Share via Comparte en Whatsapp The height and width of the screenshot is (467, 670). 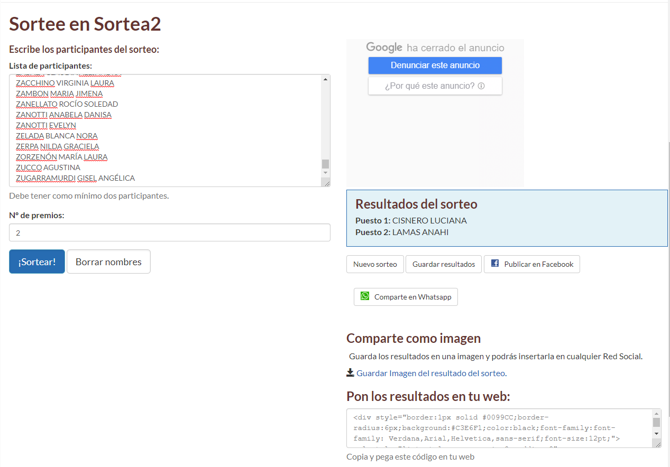[x=406, y=297]
